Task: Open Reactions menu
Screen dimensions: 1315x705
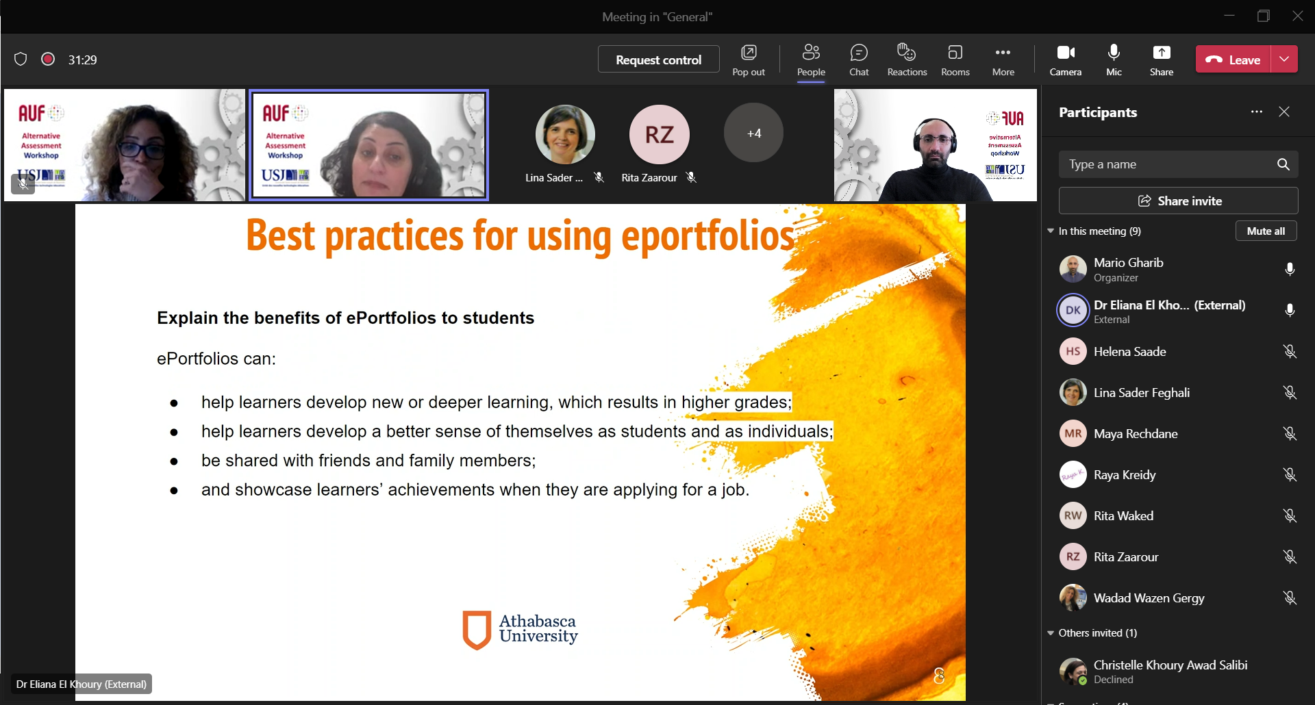Action: [x=907, y=60]
